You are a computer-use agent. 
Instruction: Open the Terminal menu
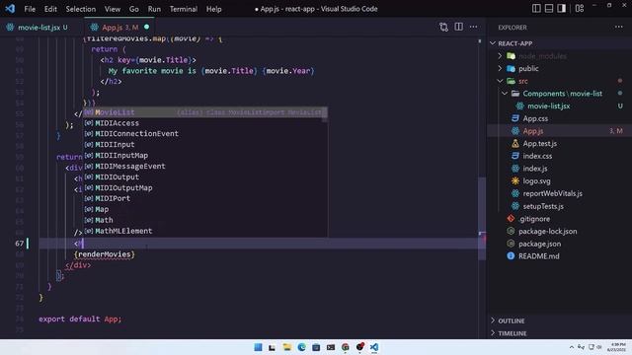[x=184, y=9]
